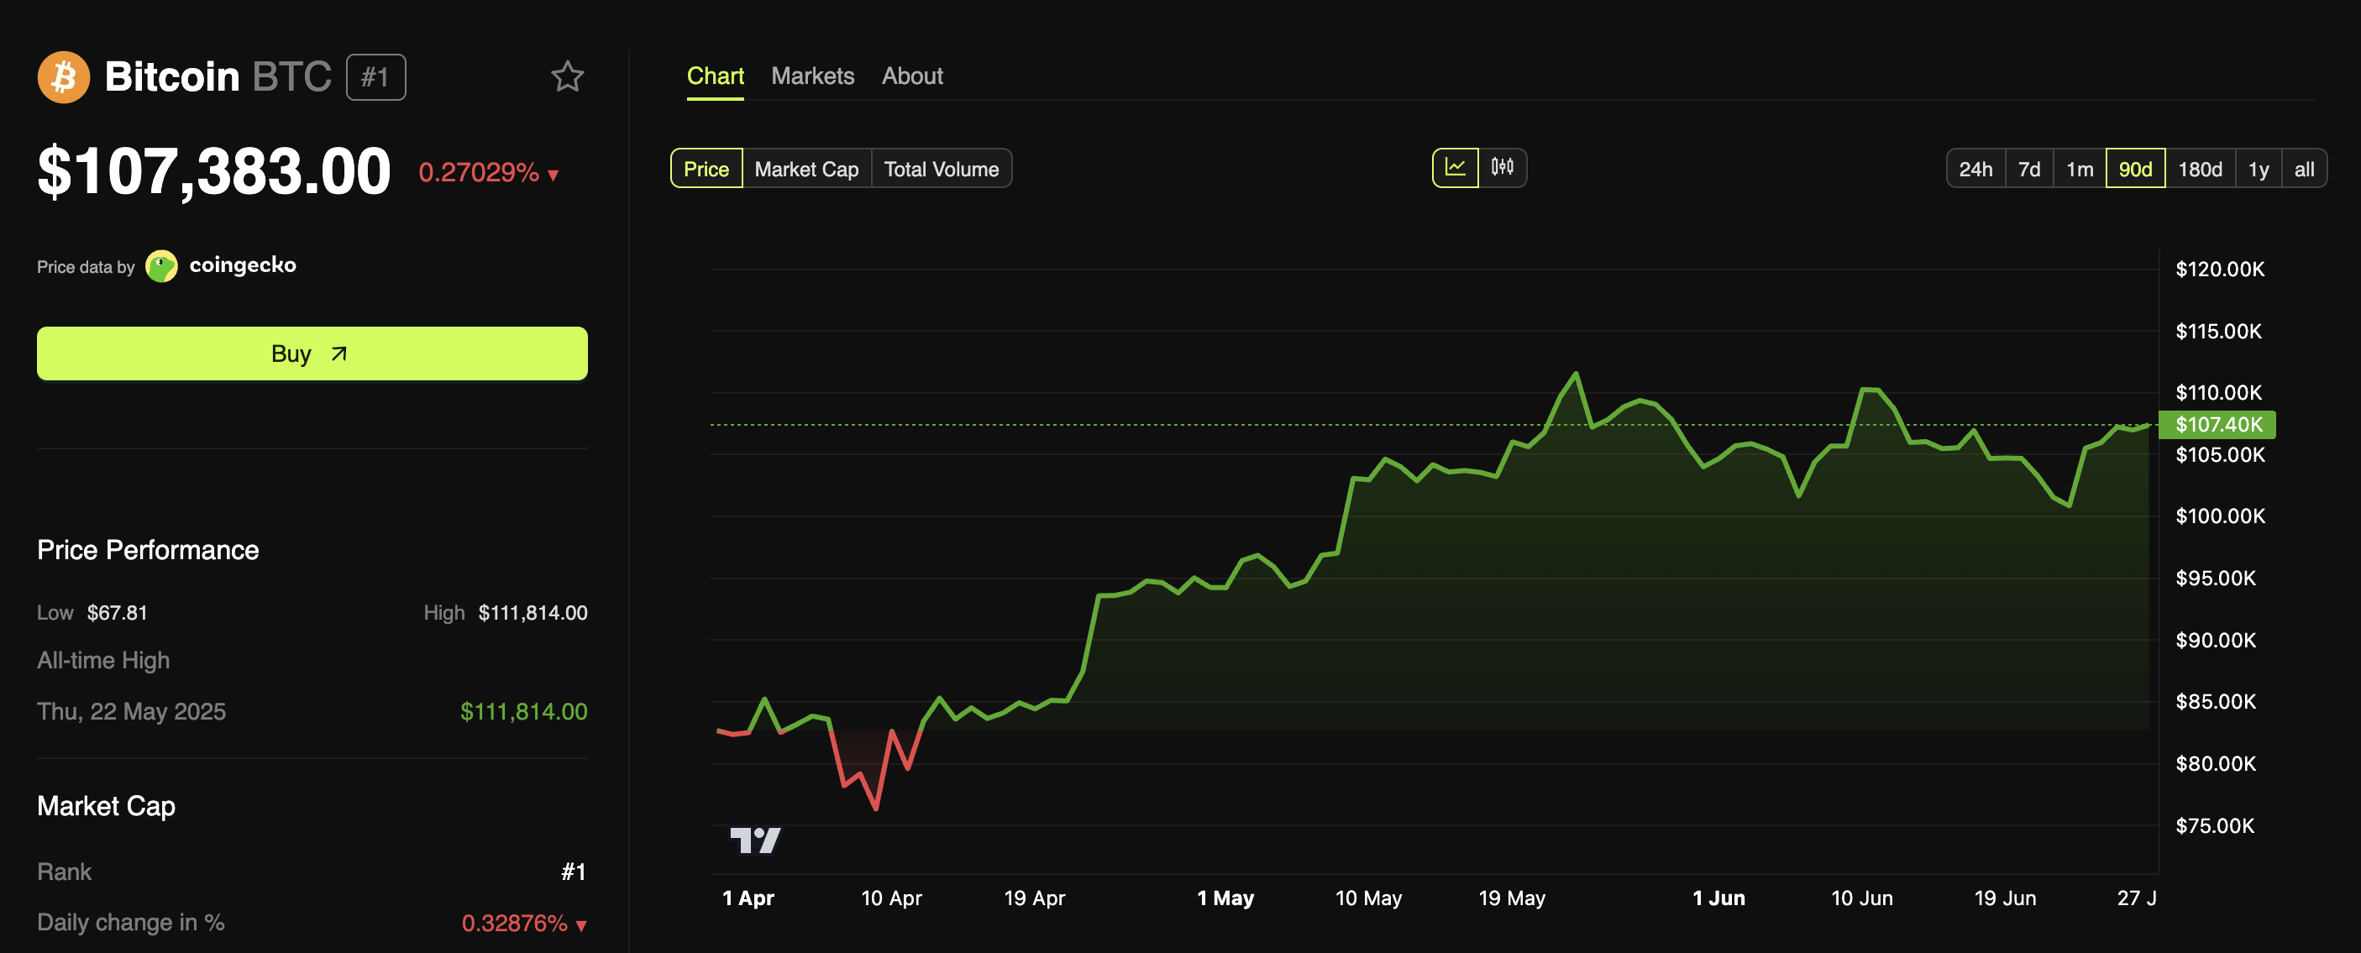This screenshot has width=2361, height=953.
Task: Click the CoinGecko gecko logo
Action: tap(161, 264)
